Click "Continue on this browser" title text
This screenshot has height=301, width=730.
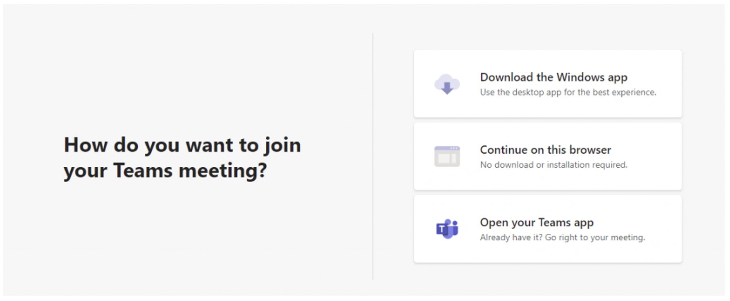pyautogui.click(x=545, y=150)
